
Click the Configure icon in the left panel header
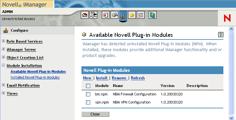pyautogui.click(x=6, y=30)
